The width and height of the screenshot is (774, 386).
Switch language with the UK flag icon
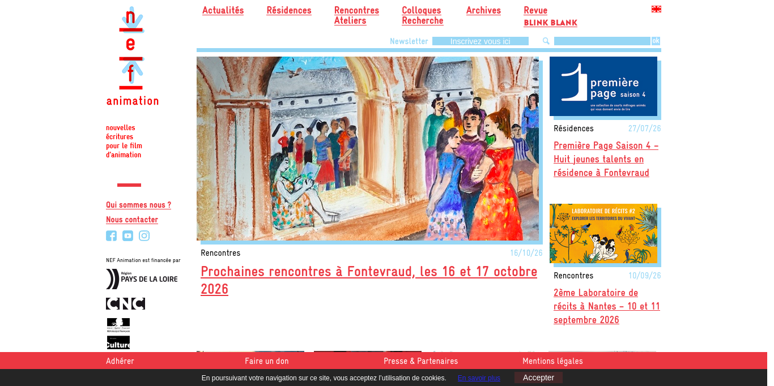click(x=656, y=9)
